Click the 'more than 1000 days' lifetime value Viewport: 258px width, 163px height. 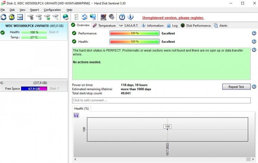[x=136, y=89]
